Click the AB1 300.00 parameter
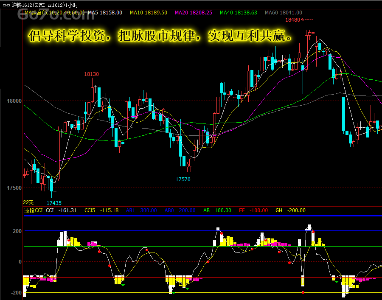 tap(141, 210)
